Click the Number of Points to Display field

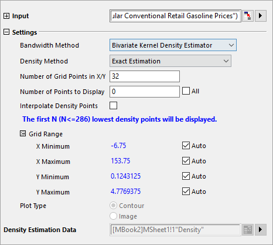(x=145, y=92)
